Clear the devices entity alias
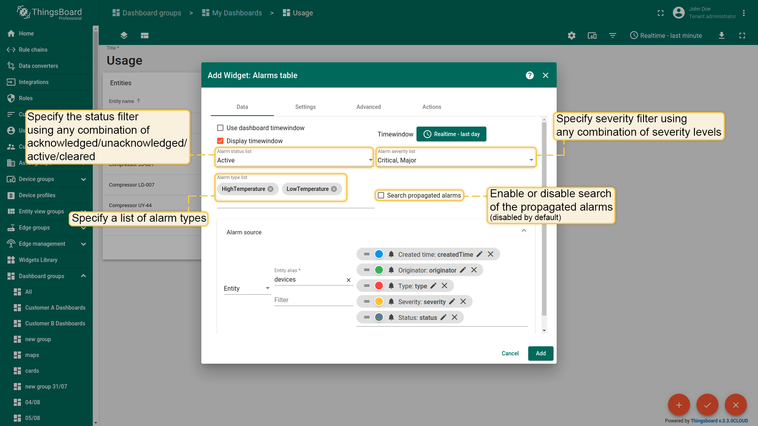The width and height of the screenshot is (758, 426). click(x=349, y=280)
